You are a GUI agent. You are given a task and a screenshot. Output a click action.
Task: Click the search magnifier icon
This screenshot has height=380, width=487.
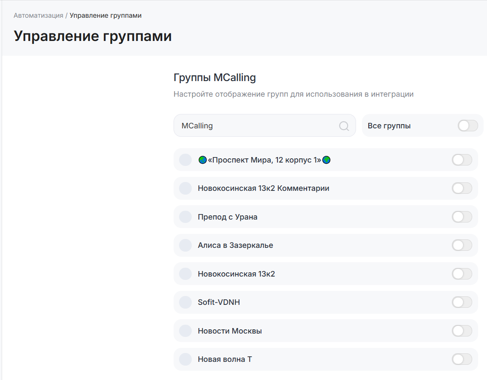click(344, 126)
